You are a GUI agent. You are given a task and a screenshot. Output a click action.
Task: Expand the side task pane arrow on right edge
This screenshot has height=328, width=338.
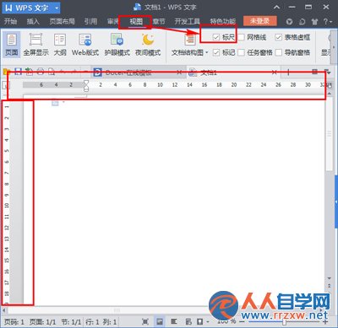click(336, 202)
